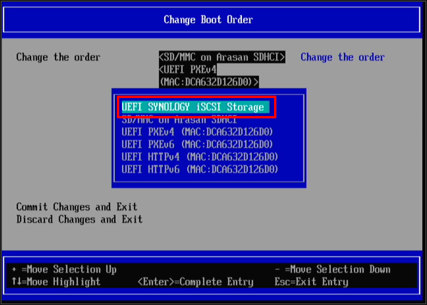Click Commit Changes and Exit
This screenshot has width=427, height=305.
[77, 207]
